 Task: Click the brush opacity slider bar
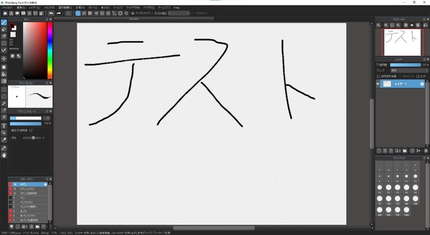click(x=25, y=124)
